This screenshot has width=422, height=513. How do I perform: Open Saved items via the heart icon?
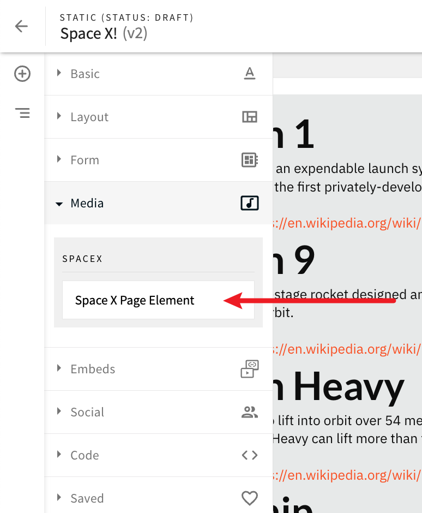249,498
